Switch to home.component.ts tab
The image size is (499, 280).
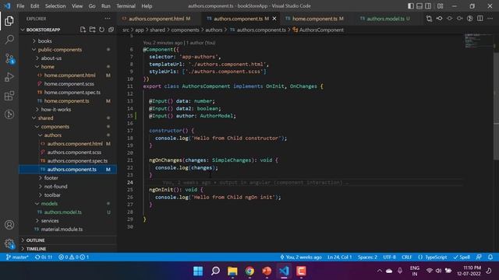point(314,19)
